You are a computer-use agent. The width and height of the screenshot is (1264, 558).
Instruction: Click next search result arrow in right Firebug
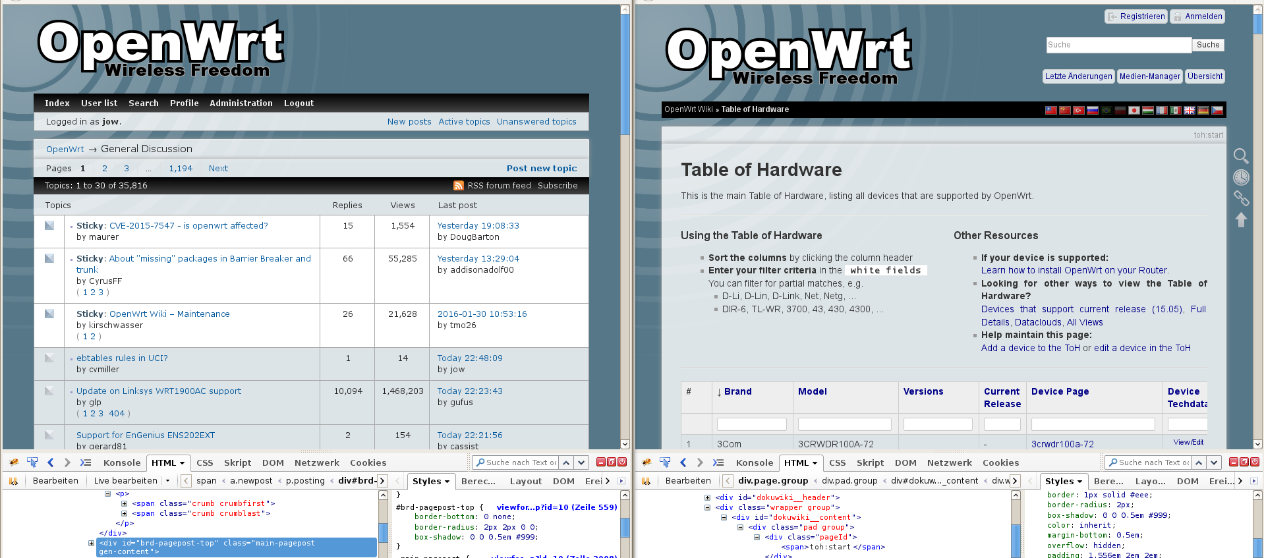(1215, 462)
